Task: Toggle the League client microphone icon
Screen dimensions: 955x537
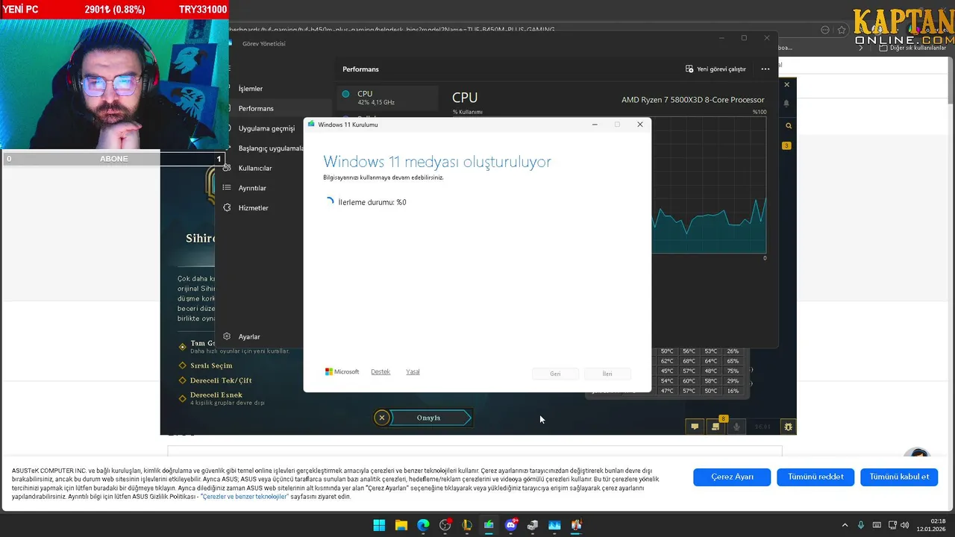Action: (736, 427)
